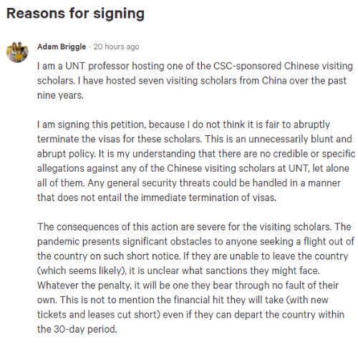Click the "Reasons for signing" heading
Image resolution: width=358 pixels, height=347 pixels.
[x=75, y=14]
